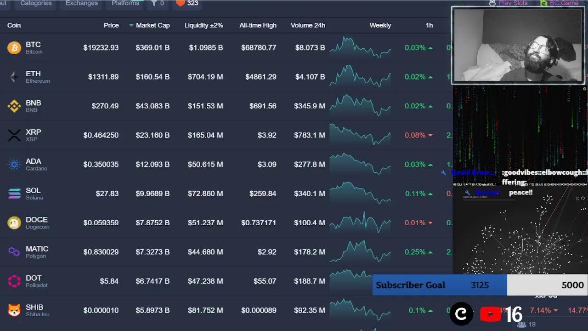Click the viewers people icon near 19
Screen dimensions: 588x331
coord(521,324)
